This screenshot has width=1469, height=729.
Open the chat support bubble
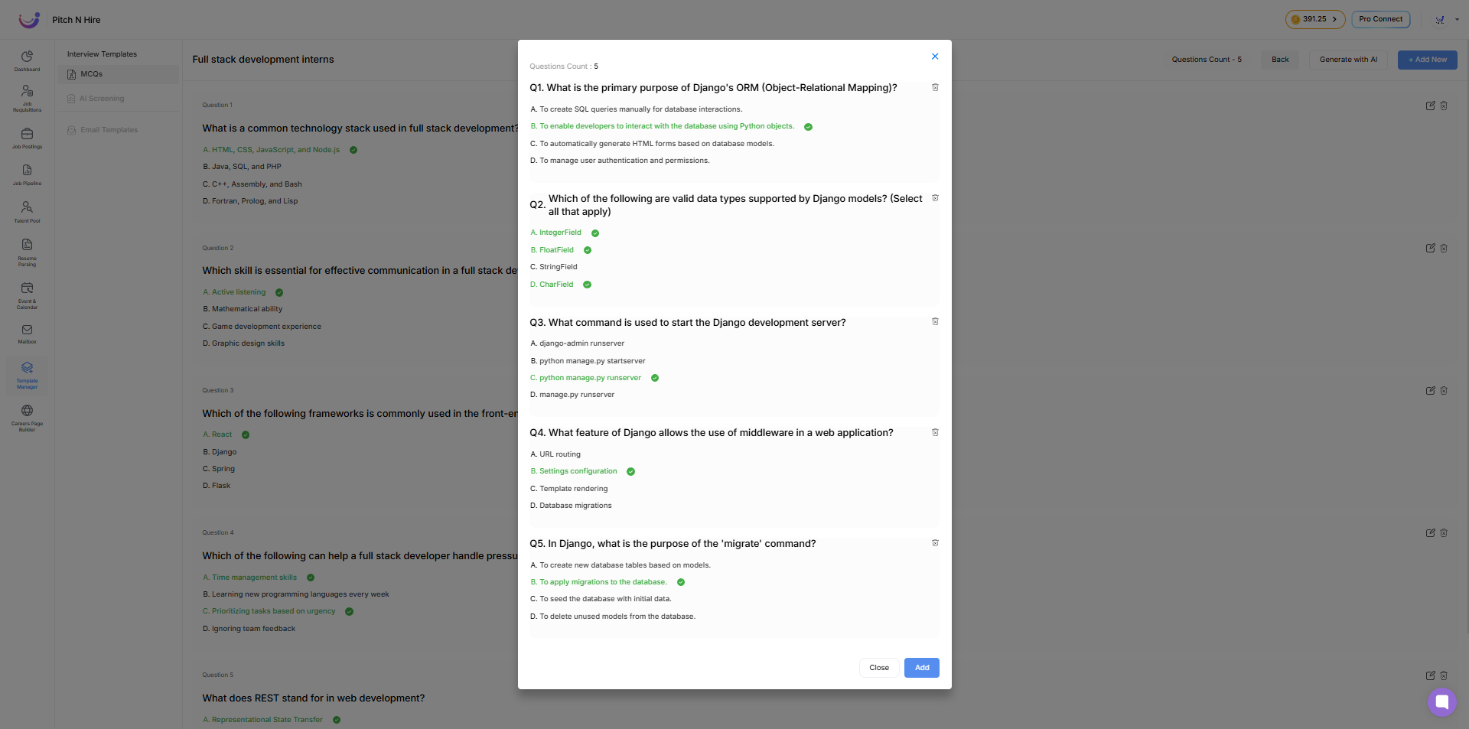(1441, 701)
